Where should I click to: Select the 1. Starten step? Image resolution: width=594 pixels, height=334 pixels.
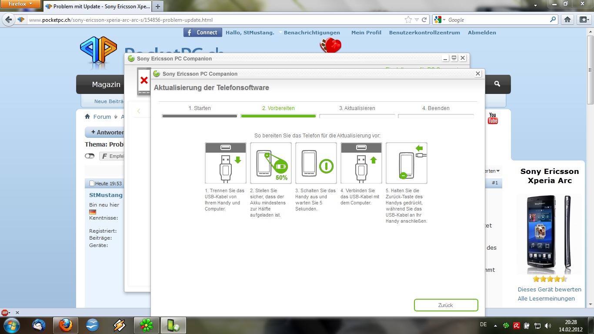pyautogui.click(x=200, y=108)
